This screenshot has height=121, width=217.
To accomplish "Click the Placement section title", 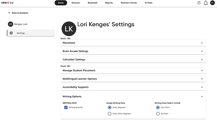I will point(69,43).
